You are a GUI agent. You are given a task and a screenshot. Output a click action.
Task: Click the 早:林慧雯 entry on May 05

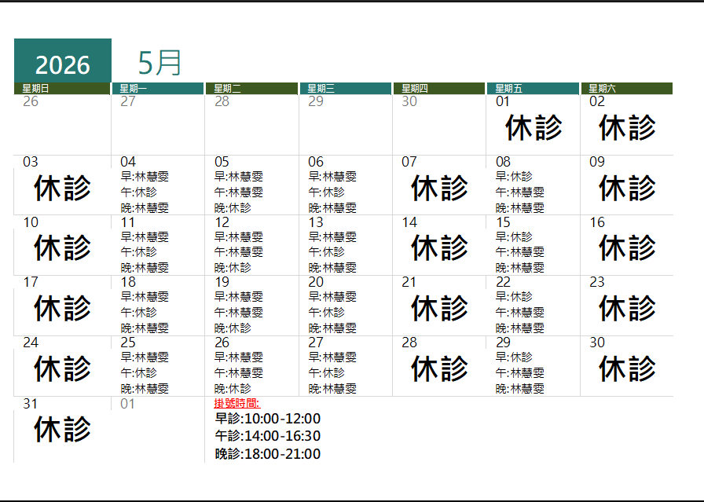tap(240, 177)
